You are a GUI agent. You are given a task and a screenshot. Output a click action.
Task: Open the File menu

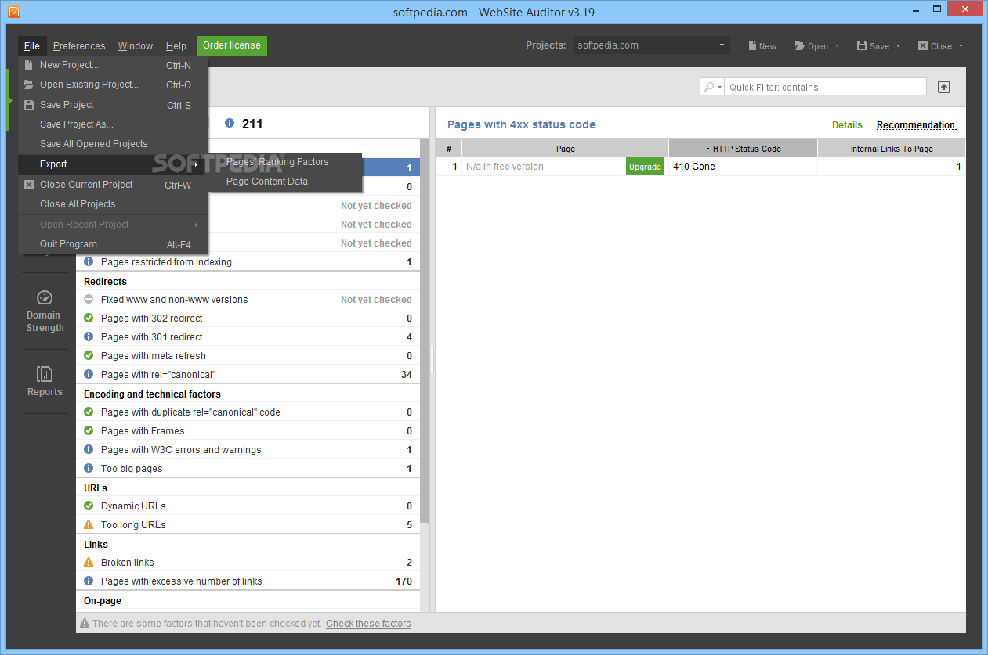(31, 46)
